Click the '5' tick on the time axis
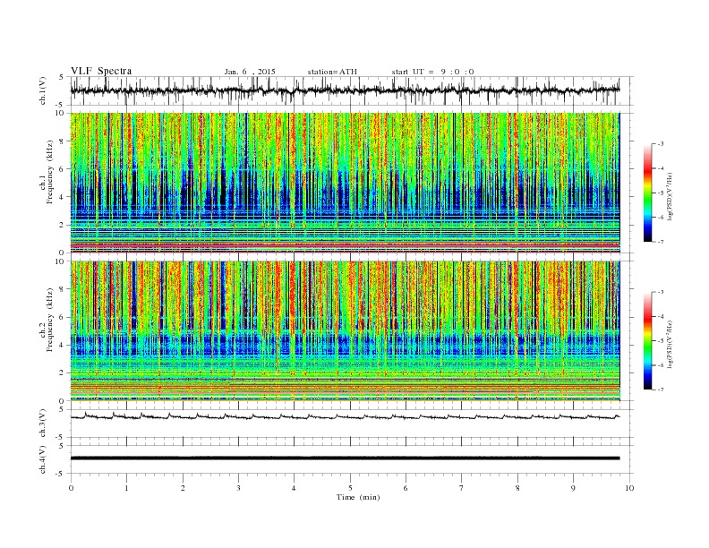Viewport: 709px width, 548px height. [x=350, y=488]
